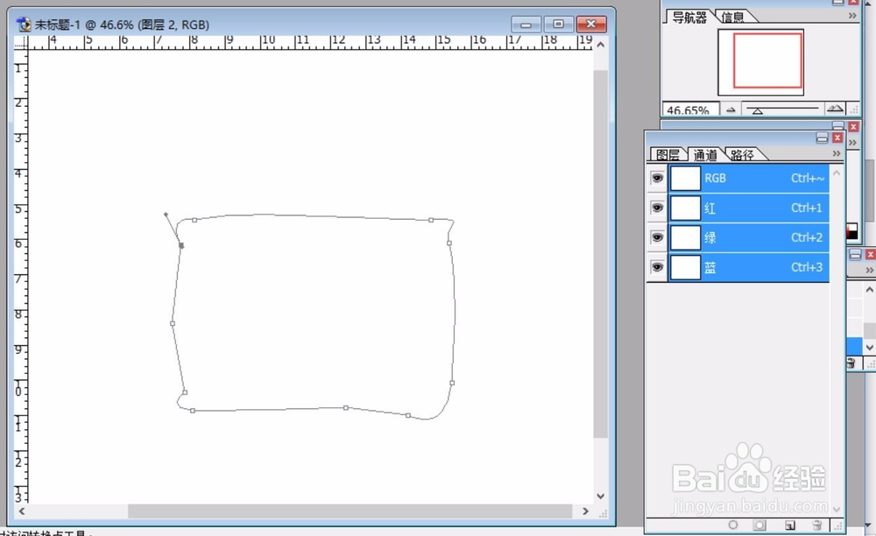
Task: Switch to the 信息 tab
Action: 732,18
